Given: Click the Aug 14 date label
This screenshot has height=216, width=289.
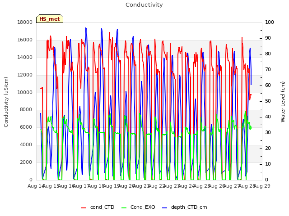Looking at the screenshot, I should point(36,186).
